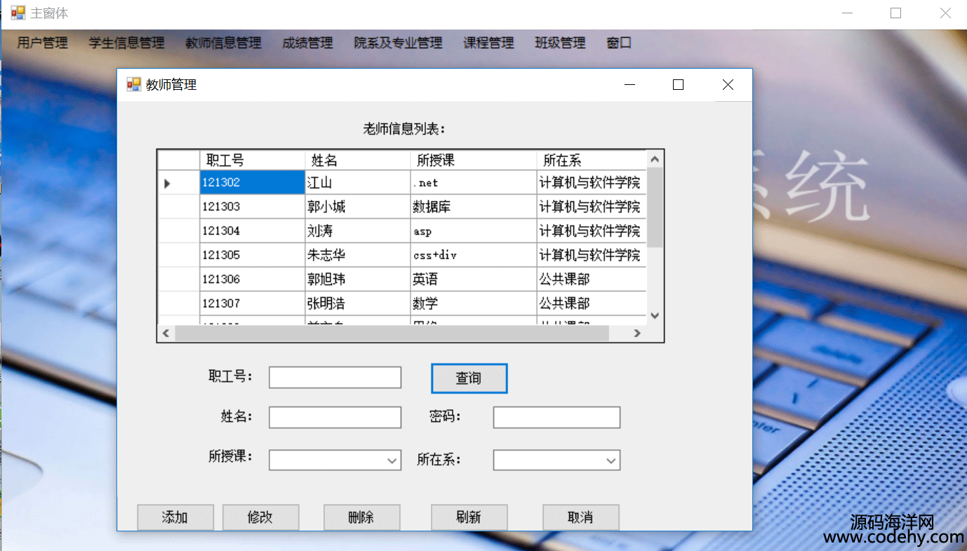
Task: Click the table's scroll left arrow
Action: click(x=166, y=333)
